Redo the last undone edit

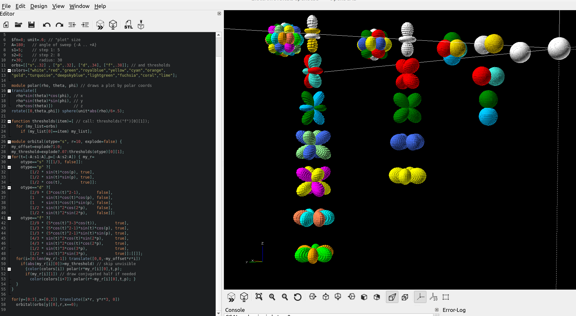(x=59, y=25)
